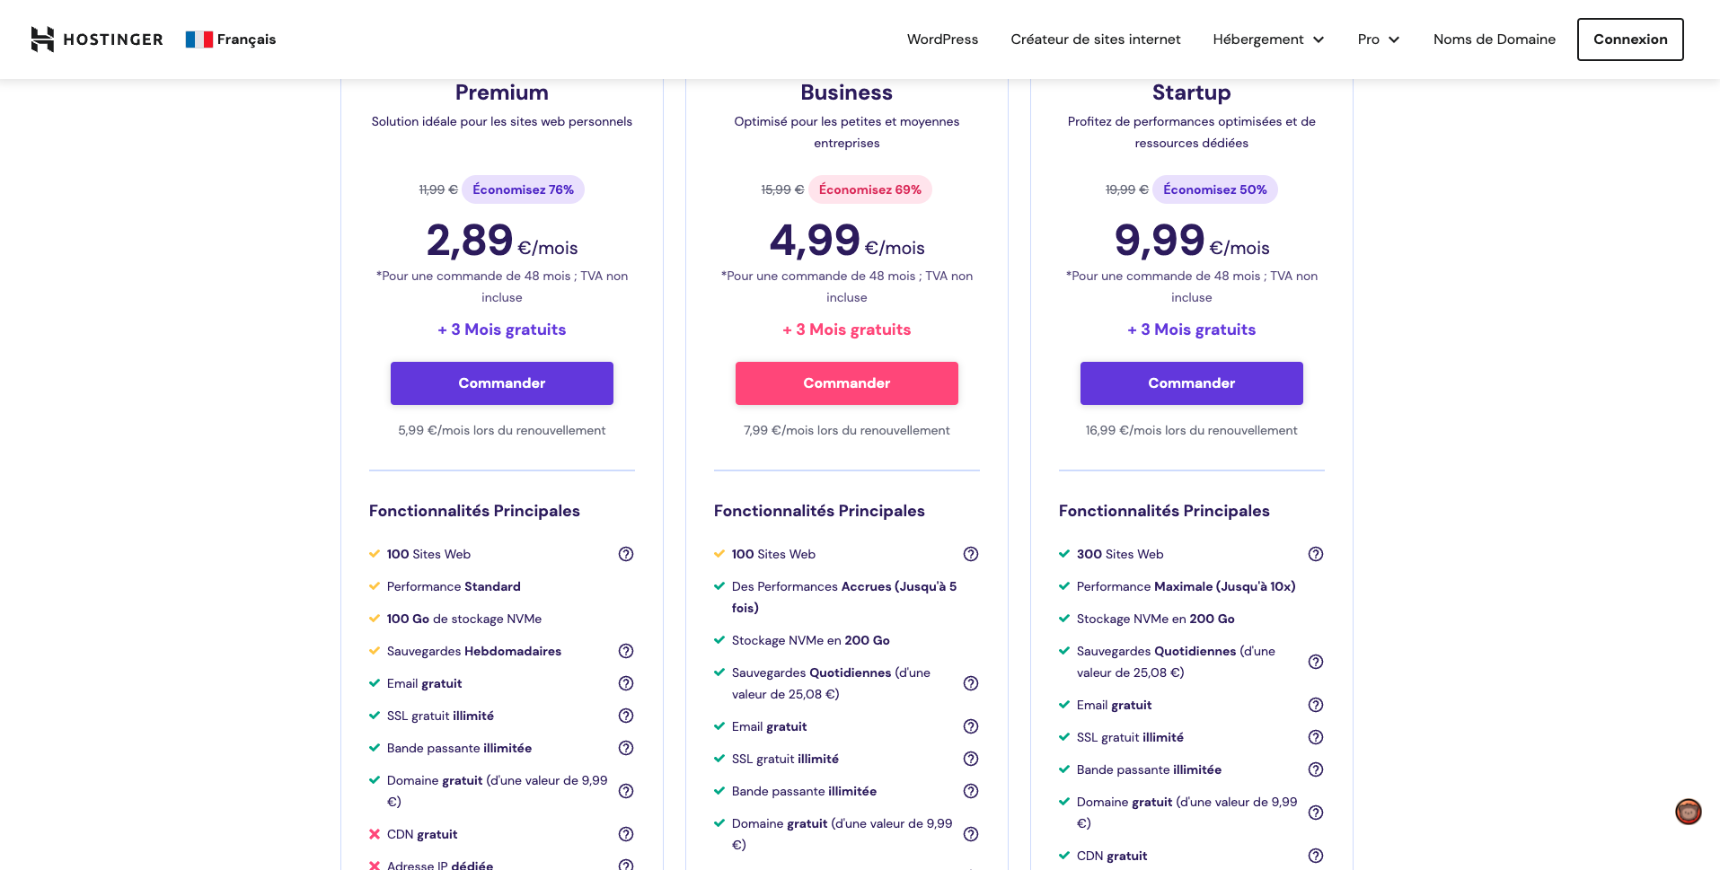
Task: Go to WordPress menu item
Action: [942, 40]
